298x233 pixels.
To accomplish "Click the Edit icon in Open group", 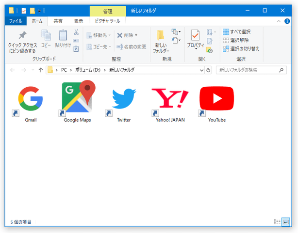I will coord(210,41).
